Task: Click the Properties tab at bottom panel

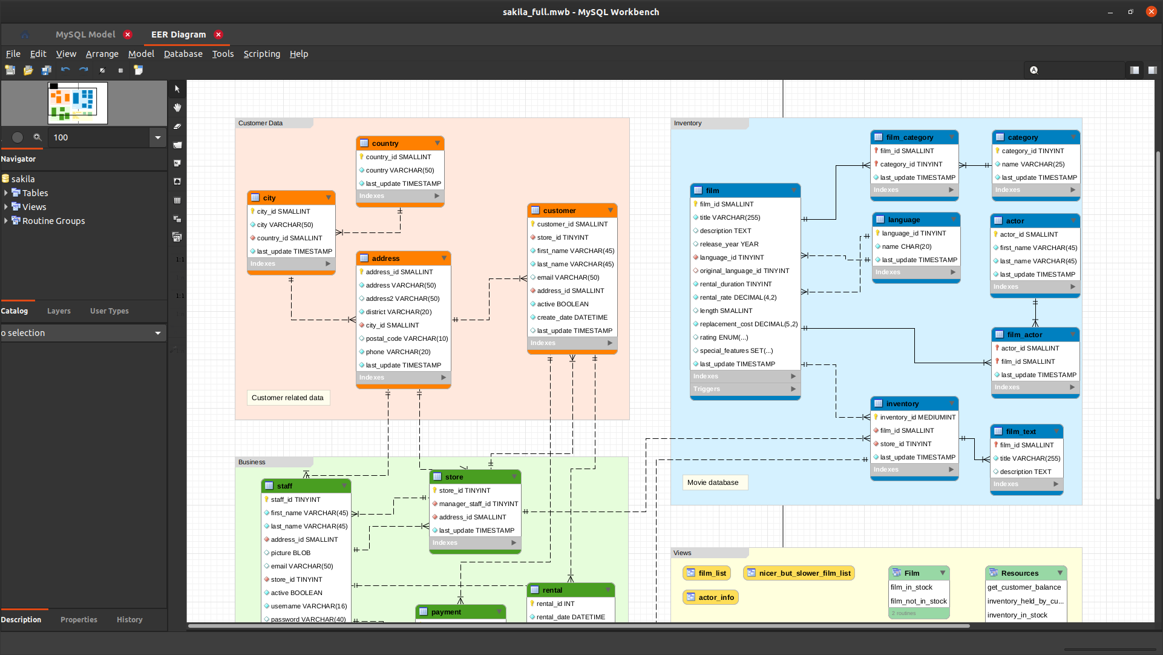Action: click(78, 619)
